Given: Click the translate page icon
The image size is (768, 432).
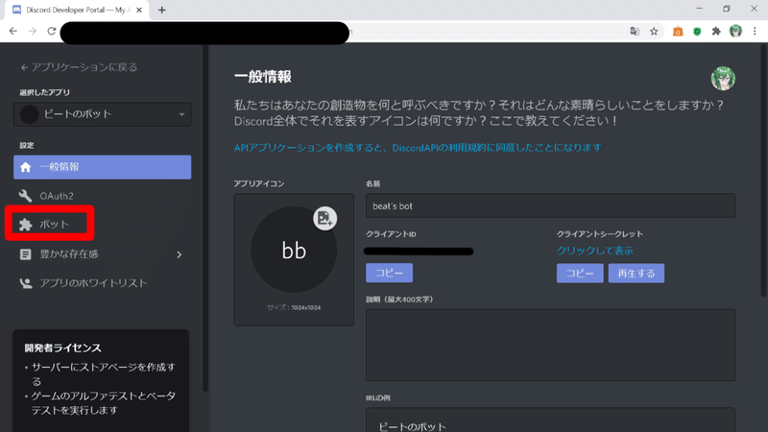Looking at the screenshot, I should 635,32.
